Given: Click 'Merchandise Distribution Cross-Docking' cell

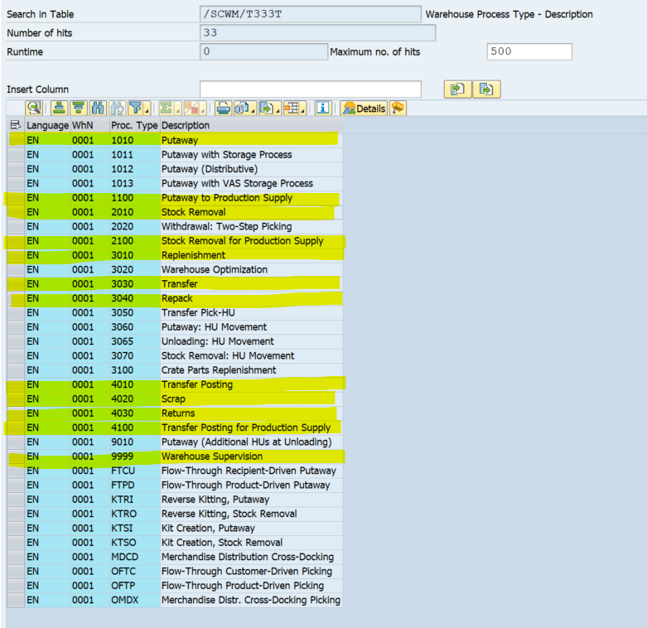Looking at the screenshot, I should [x=251, y=557].
